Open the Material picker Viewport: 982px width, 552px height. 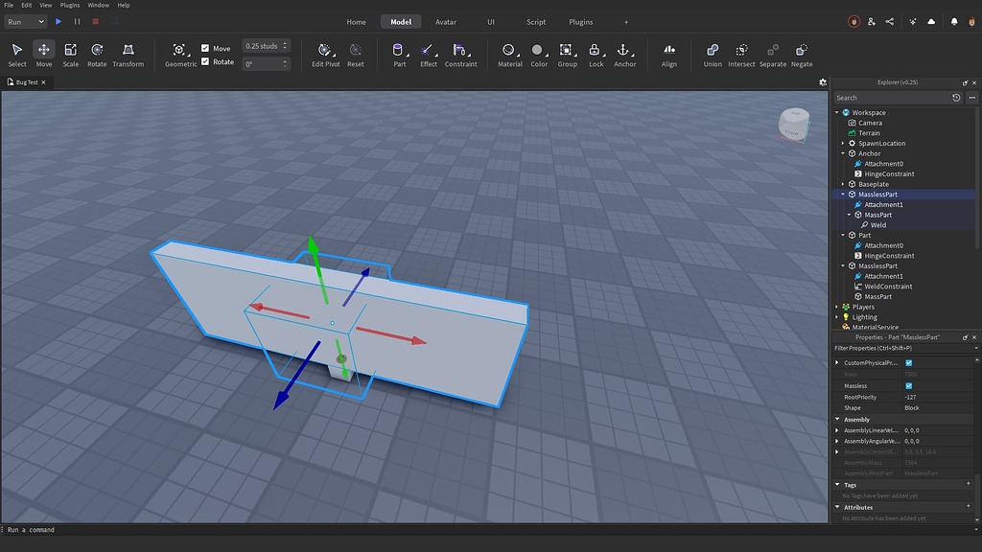point(510,55)
